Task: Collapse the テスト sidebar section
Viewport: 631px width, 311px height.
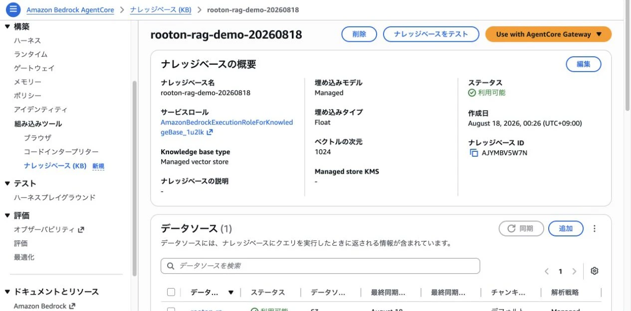Action: [x=7, y=183]
